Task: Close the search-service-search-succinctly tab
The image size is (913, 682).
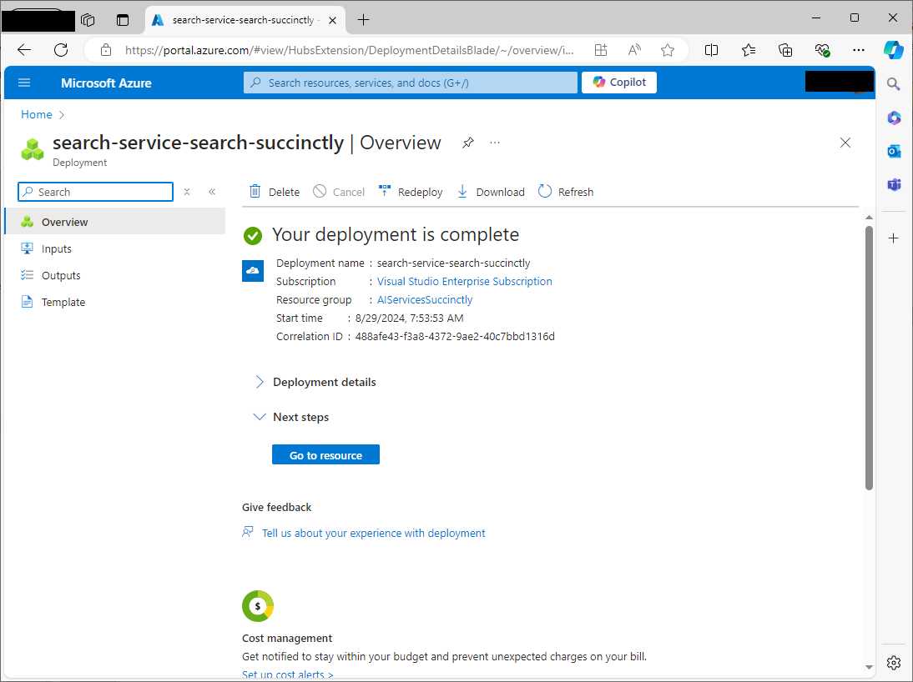Action: point(332,20)
